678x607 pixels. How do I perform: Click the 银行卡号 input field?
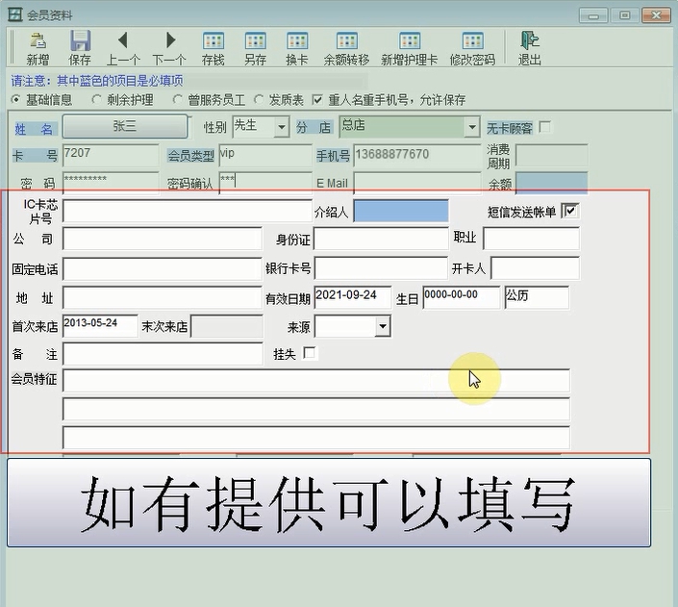381,267
